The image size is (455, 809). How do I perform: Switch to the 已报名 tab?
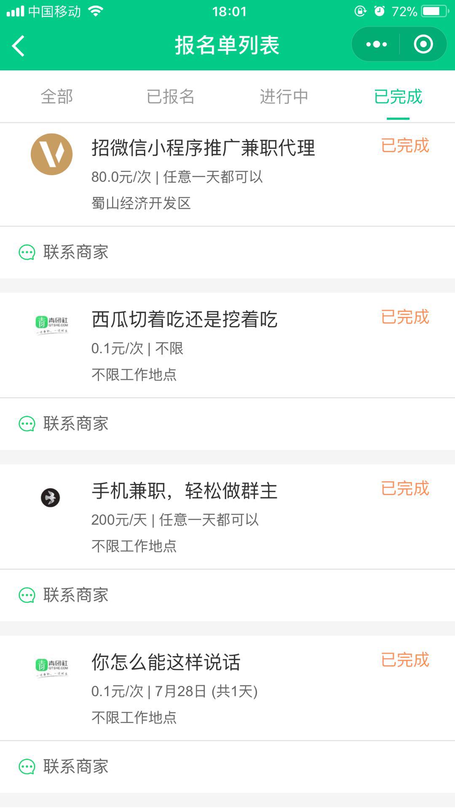tap(170, 96)
